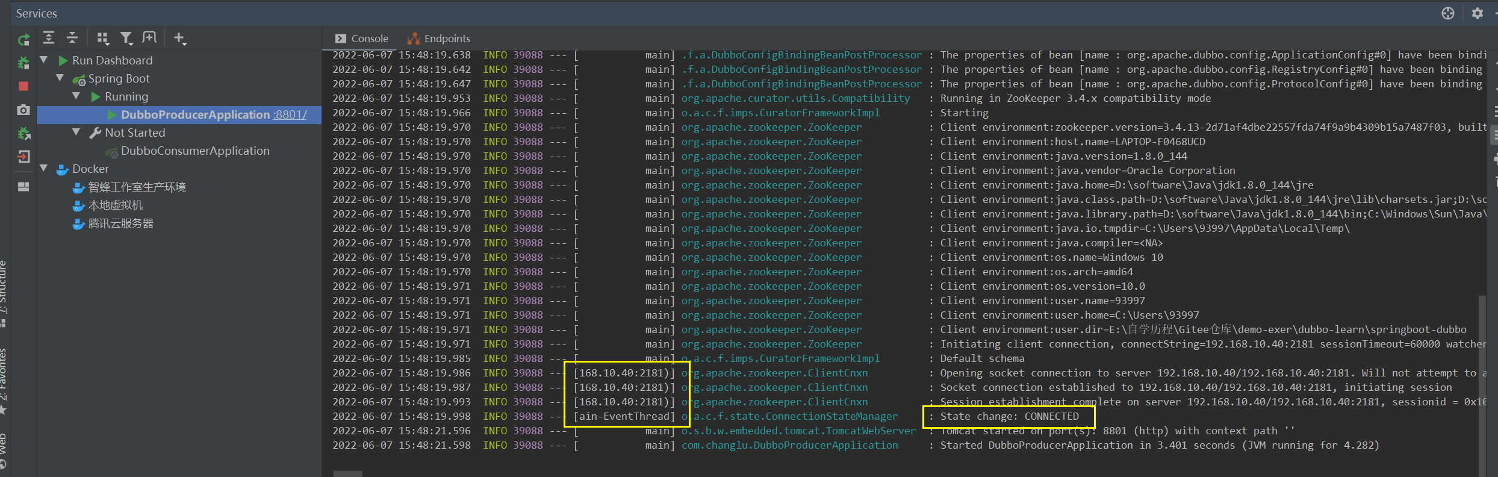1498x477 pixels.
Task: Click the o.s.b.w.embedded.tomcat.TomcatWebServer logger text
Action: pos(798,431)
